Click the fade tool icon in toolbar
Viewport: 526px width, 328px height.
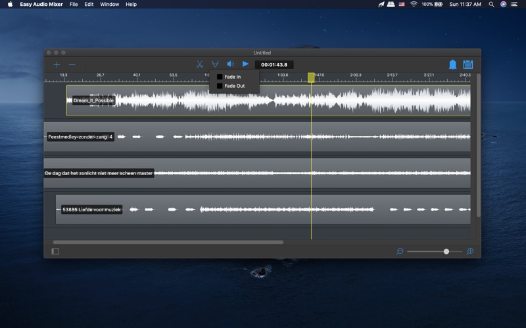click(215, 64)
